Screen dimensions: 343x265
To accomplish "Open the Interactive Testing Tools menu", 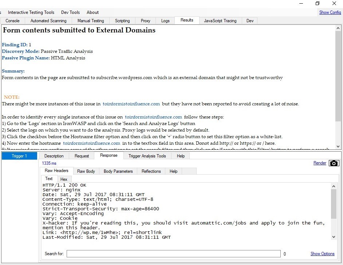I will pos(31,12).
